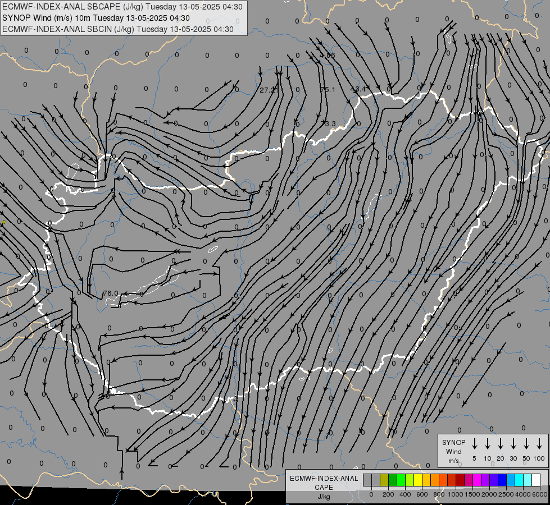Click the 2000 tick label on the CAPE scale

coord(489,494)
